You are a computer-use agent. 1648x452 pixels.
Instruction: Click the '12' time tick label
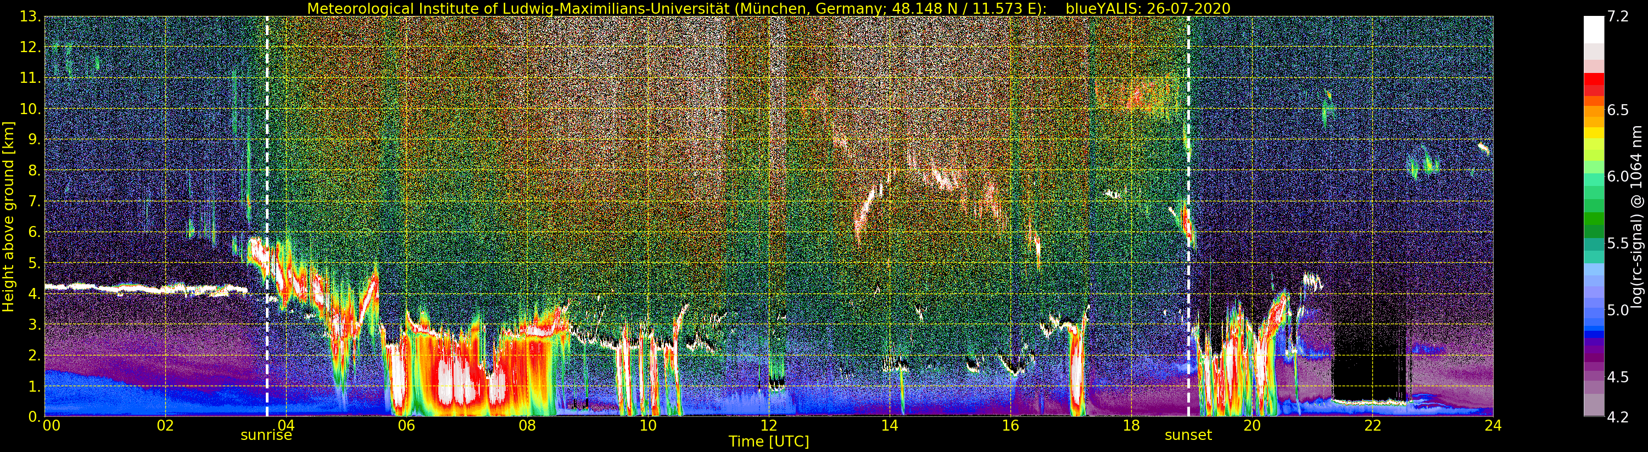point(768,426)
